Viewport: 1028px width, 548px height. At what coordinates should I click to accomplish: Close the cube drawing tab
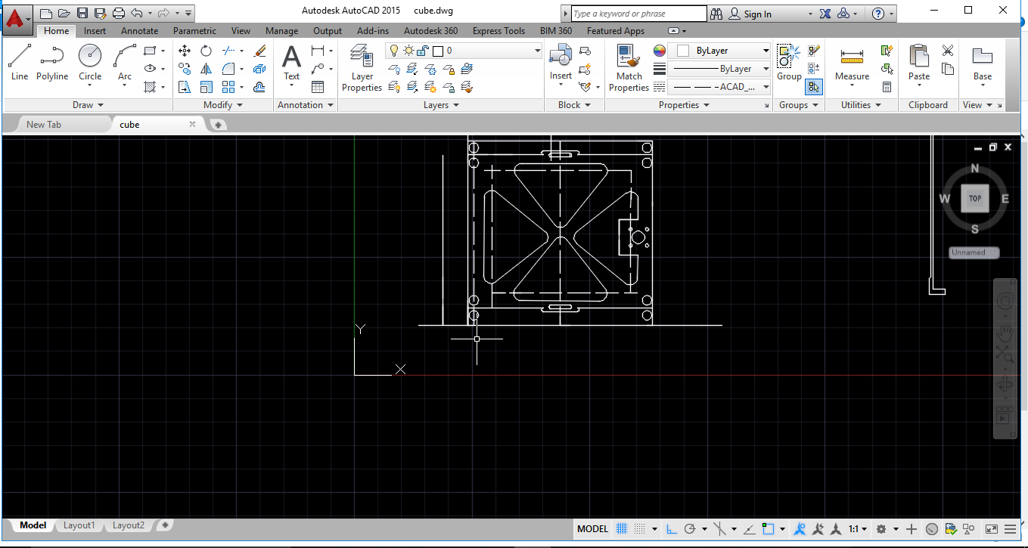(x=192, y=124)
